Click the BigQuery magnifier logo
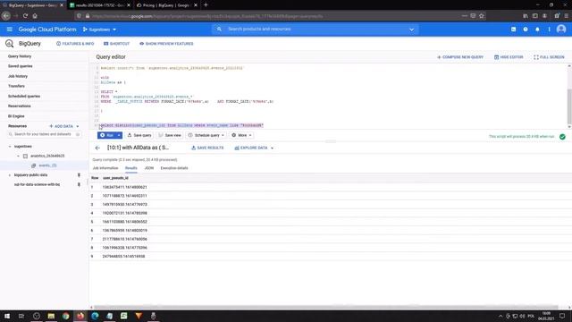The height and width of the screenshot is (322, 572). [x=10, y=44]
